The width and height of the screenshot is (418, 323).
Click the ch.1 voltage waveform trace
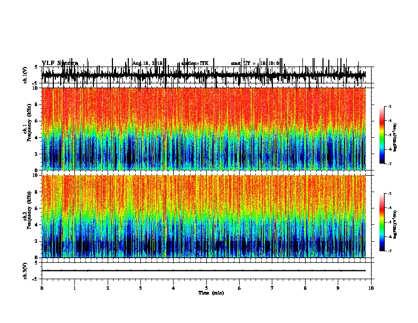tap(204, 75)
